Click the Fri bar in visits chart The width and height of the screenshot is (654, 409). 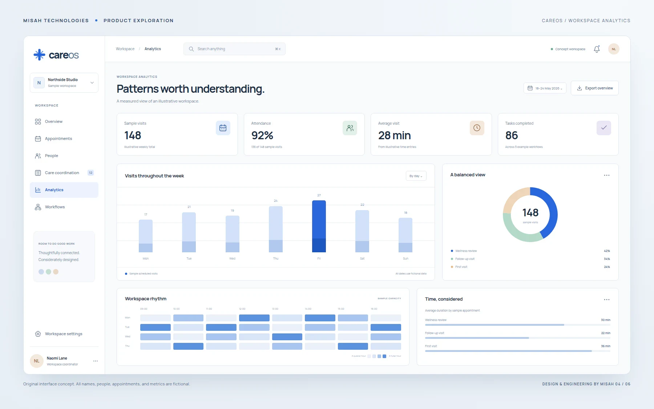pos(319,226)
